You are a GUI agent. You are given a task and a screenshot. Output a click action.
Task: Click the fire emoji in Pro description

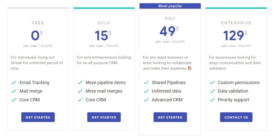pyautogui.click(x=189, y=68)
